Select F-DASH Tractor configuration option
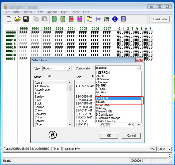Screen dimensions: 175x165 tap(118, 121)
